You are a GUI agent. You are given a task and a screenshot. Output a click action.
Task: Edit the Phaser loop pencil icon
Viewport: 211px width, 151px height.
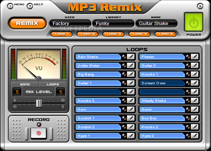[x=194, y=57]
